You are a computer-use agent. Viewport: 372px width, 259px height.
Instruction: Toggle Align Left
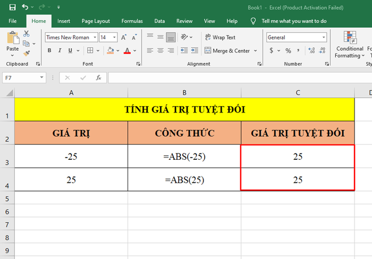[150, 50]
